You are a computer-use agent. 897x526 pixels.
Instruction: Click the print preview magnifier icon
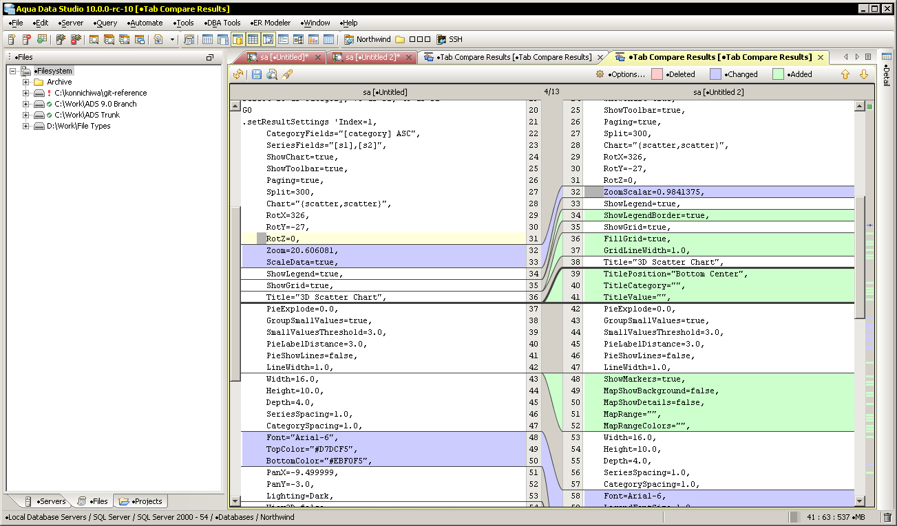click(x=272, y=74)
